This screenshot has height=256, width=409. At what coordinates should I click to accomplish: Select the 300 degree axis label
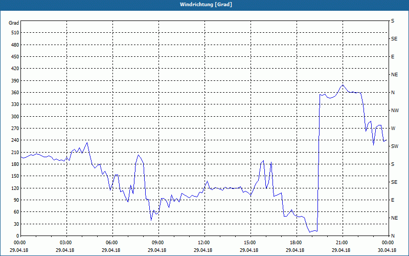(x=16, y=117)
